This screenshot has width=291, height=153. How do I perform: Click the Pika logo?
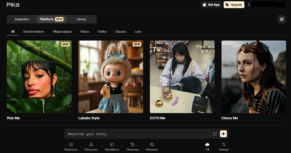[x=13, y=5]
